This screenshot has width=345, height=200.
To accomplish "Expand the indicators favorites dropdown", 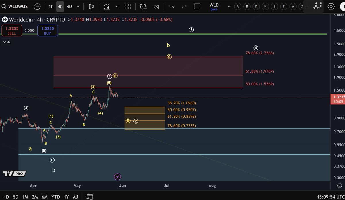I will coord(117,6).
